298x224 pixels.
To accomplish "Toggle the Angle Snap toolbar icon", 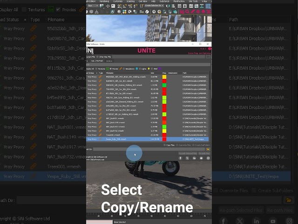I will click(124, 6).
